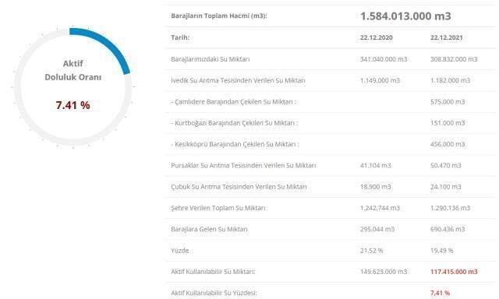499x299 pixels.
Task: Click the 1.182.000 m3 value
Action: [x=451, y=80]
